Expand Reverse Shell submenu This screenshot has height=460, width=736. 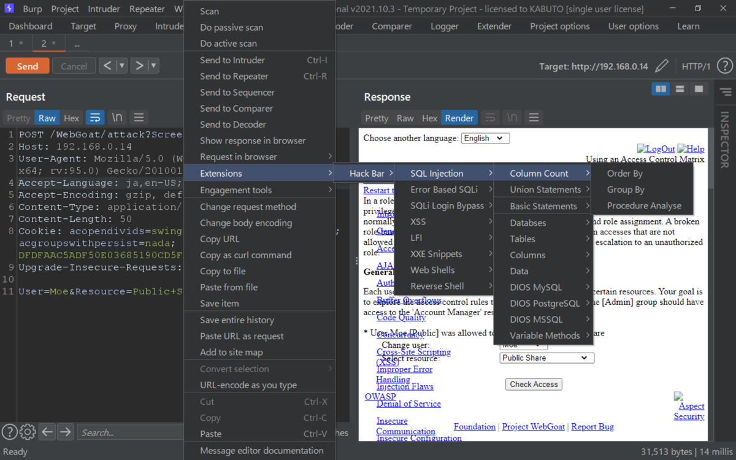(x=444, y=286)
